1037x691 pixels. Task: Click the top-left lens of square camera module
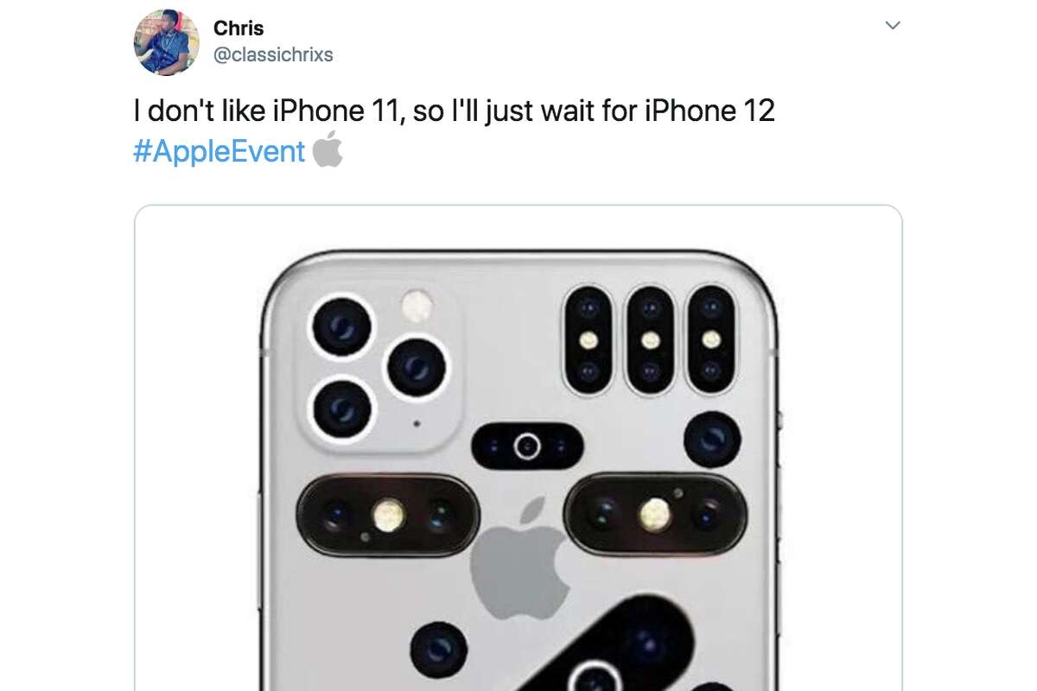(341, 327)
